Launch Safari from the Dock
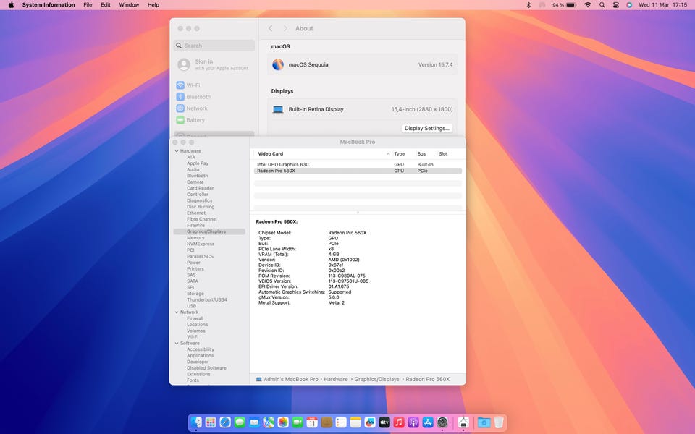 225,422
